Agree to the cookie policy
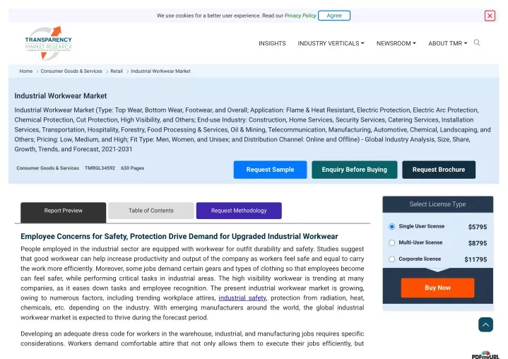Viewport: 508px width, 359px height. [334, 16]
